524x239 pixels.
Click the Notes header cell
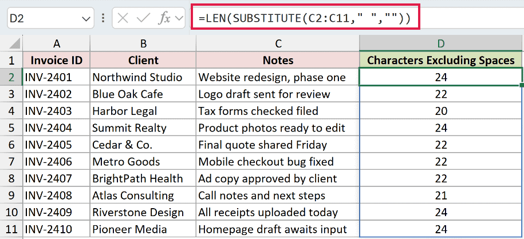point(278,61)
